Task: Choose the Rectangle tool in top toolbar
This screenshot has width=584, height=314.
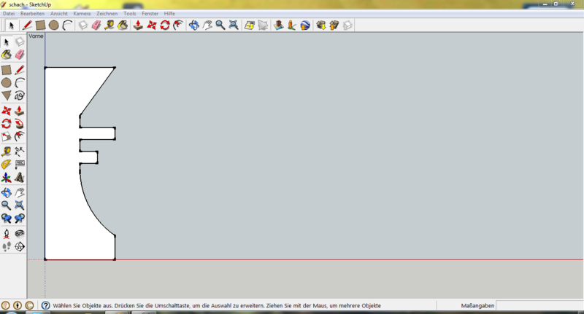Action: click(x=41, y=25)
